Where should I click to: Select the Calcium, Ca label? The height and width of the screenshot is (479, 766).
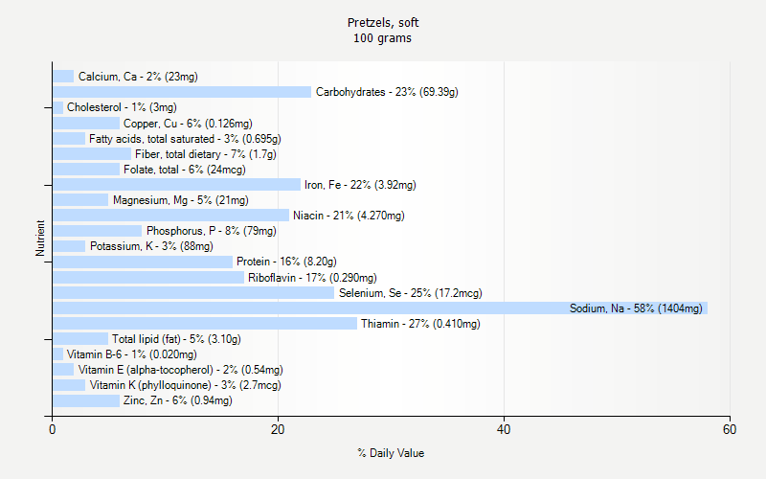138,77
